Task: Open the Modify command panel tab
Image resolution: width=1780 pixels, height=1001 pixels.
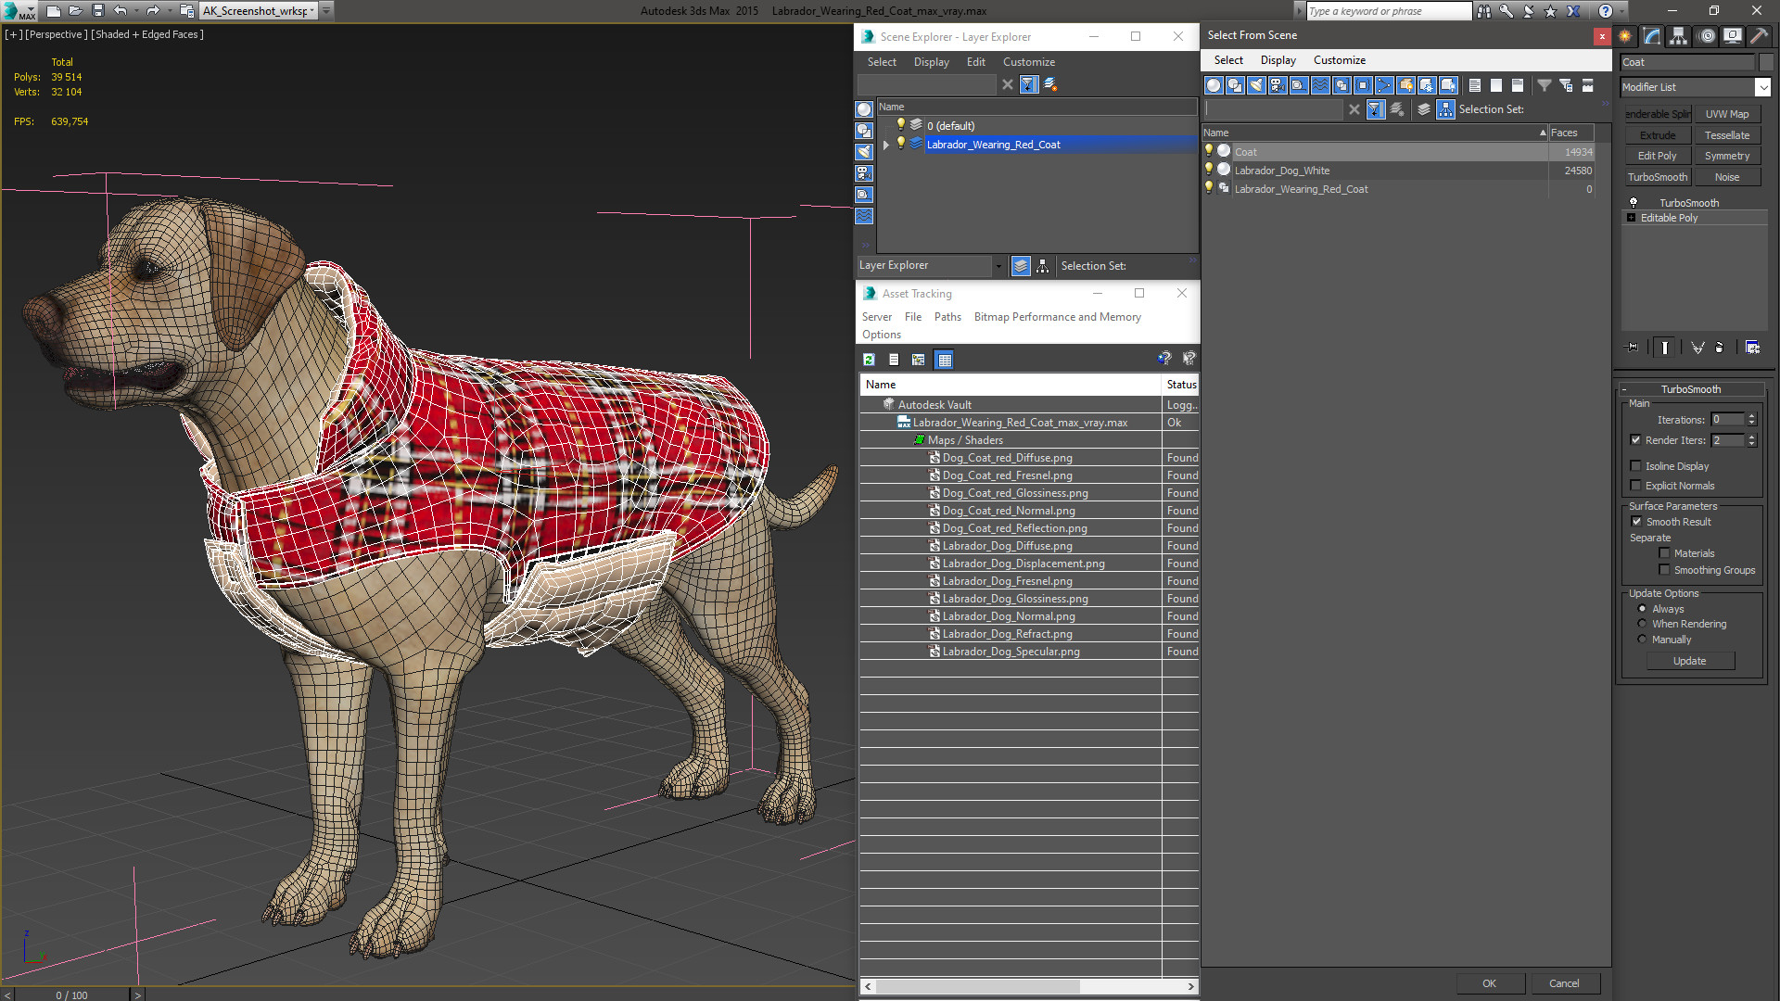Action: (1652, 36)
